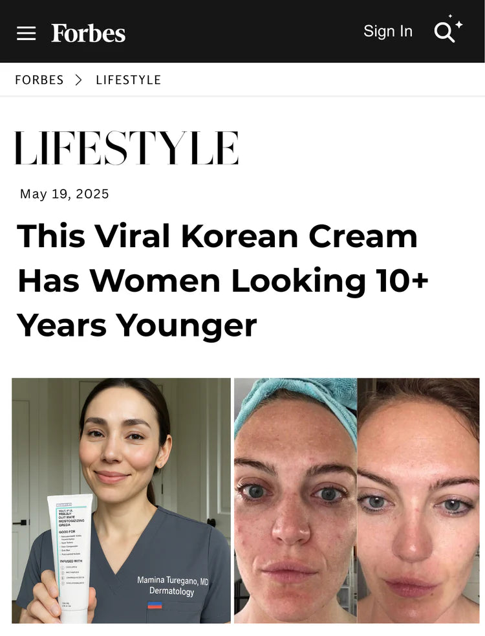Click the before photo with towel

tap(296, 501)
